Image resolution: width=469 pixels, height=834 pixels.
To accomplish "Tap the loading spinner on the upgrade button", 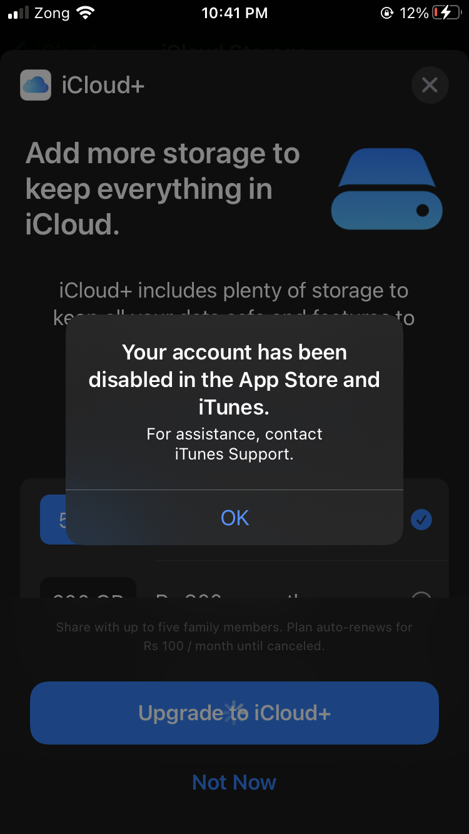I will tap(234, 713).
